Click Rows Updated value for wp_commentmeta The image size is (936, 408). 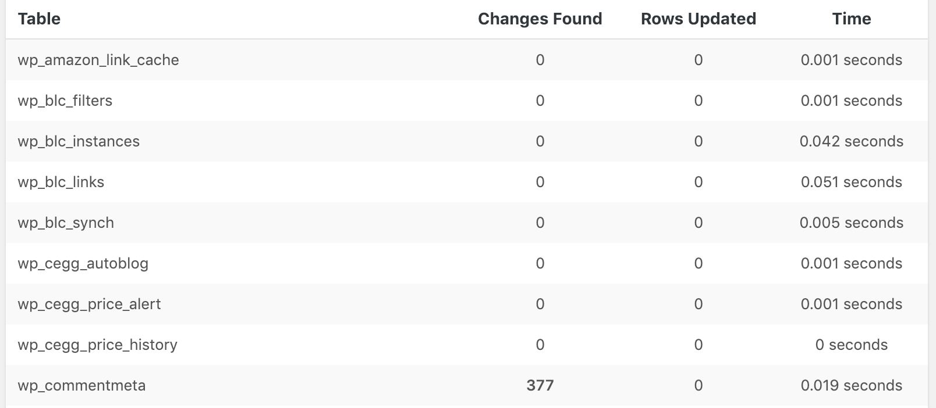pyautogui.click(x=699, y=385)
